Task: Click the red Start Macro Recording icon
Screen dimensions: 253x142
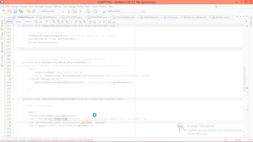Action: (100, 22)
